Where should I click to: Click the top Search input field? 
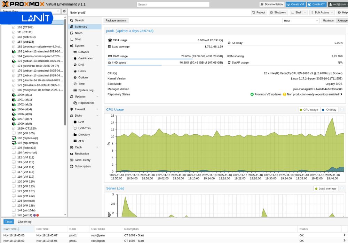(173, 5)
